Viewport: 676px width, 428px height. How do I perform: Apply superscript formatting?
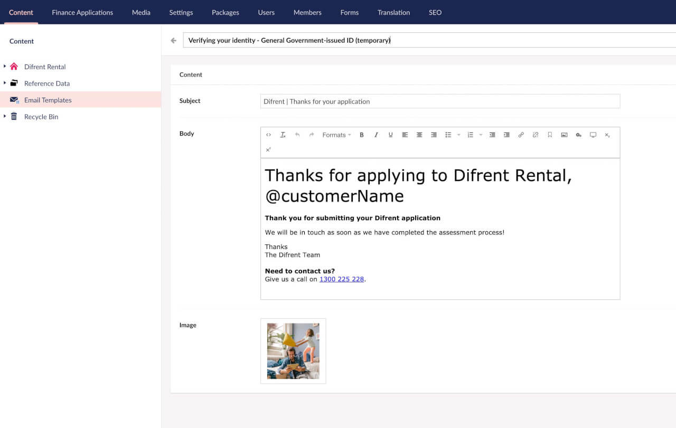[x=268, y=149]
